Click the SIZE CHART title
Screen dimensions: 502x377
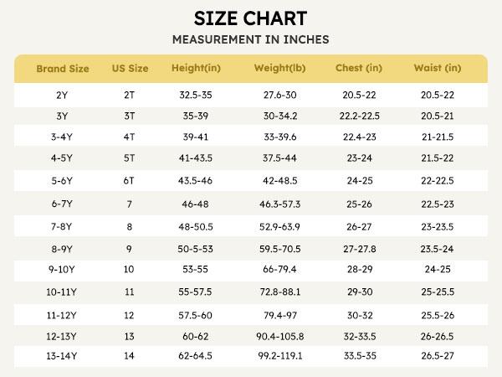250,18
